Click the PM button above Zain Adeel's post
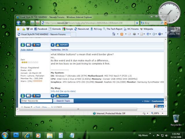The image size is (185, 139). click(x=36, y=45)
